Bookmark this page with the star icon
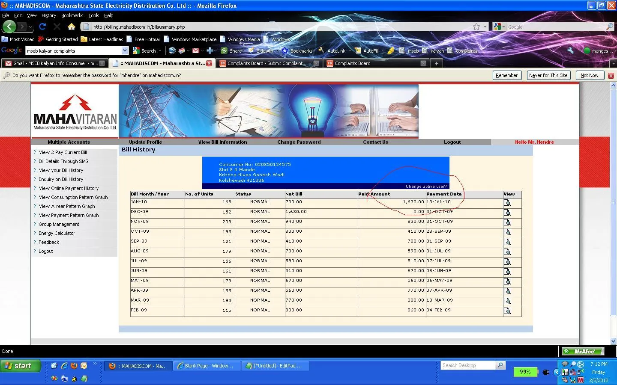The image size is (617, 385). 476,27
